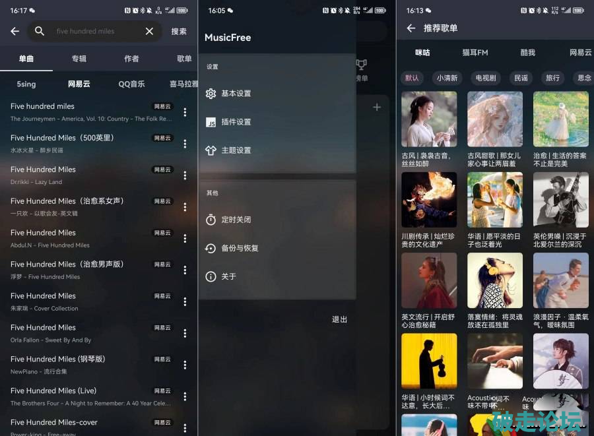This screenshot has width=594, height=436.
Task: Select the 默认 filter chip
Action: point(412,78)
